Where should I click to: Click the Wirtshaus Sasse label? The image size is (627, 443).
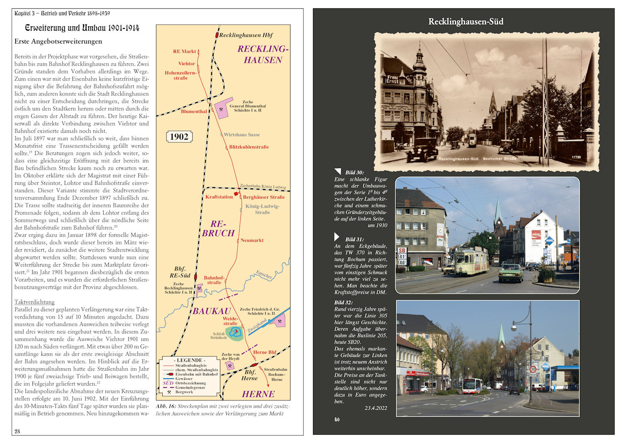click(x=242, y=135)
